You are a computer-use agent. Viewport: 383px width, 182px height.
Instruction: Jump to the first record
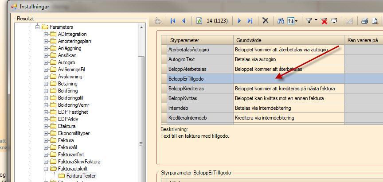[173, 21]
